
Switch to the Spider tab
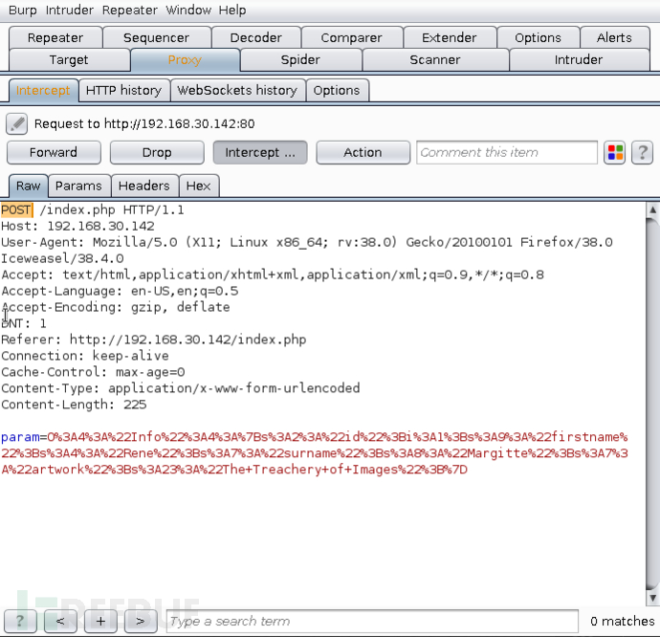tap(300, 60)
